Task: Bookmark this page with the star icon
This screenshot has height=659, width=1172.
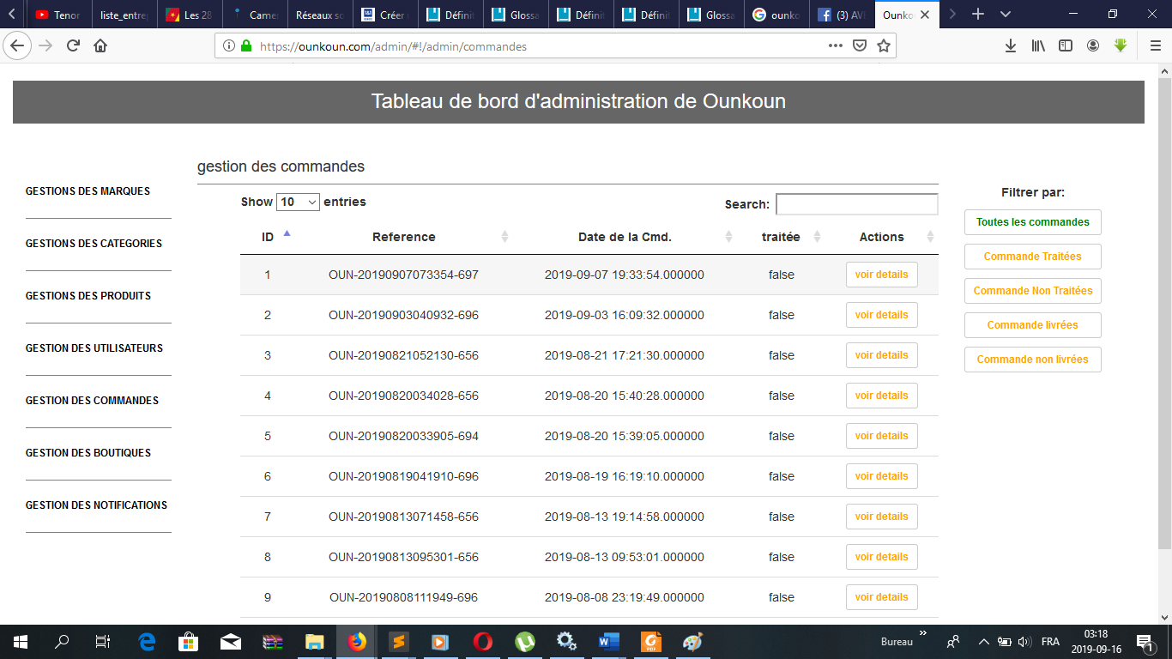Action: [x=883, y=46]
